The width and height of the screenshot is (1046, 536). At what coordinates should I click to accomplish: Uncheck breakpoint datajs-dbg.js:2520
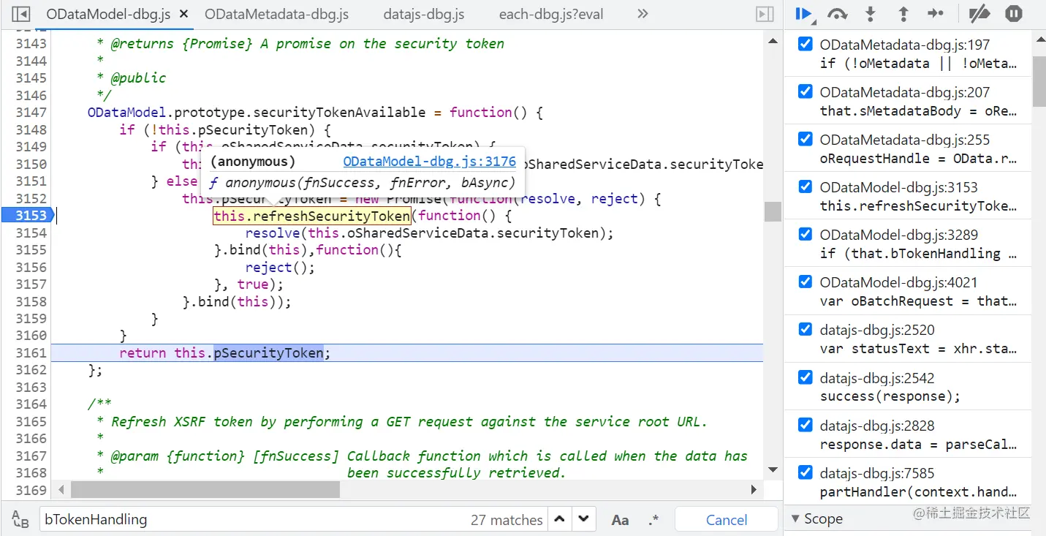click(805, 329)
